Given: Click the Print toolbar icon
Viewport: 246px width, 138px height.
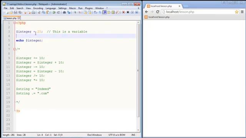Looking at the screenshot, I should pos(33,12).
